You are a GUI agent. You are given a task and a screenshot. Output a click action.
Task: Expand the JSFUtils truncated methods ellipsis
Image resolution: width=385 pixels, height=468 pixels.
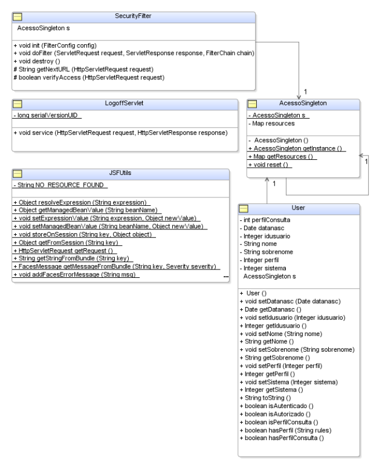(225, 277)
